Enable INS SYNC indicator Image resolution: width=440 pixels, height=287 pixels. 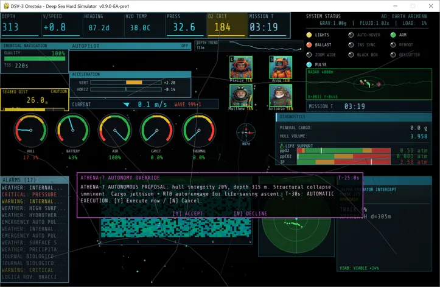pyautogui.click(x=351, y=45)
